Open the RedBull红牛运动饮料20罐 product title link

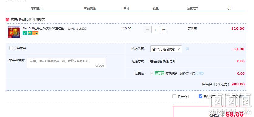pos(45,28)
